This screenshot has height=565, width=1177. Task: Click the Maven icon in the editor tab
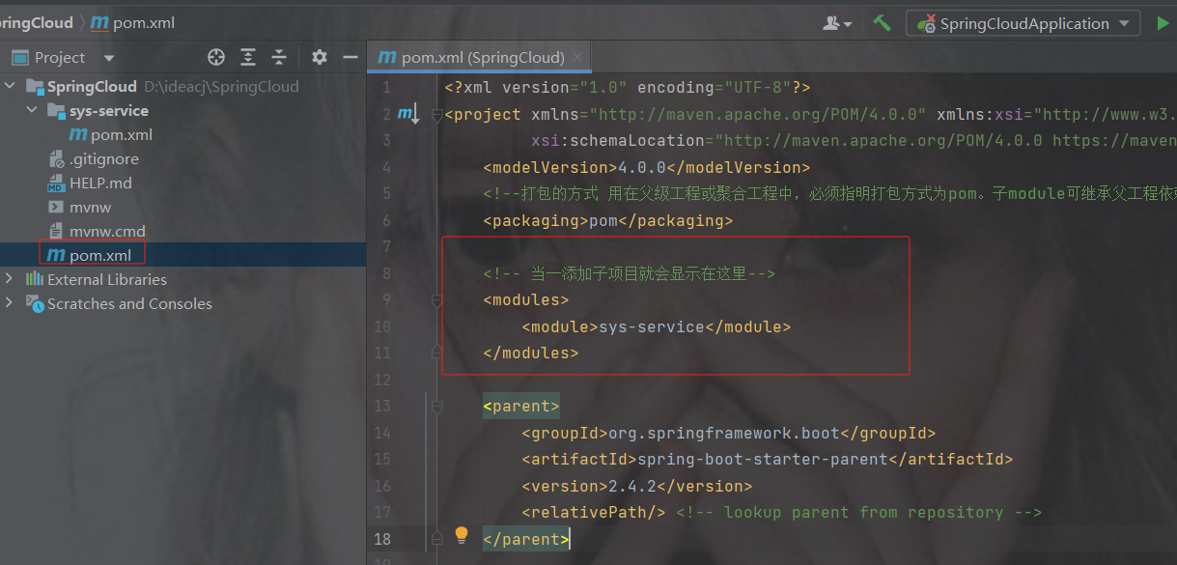[x=387, y=57]
